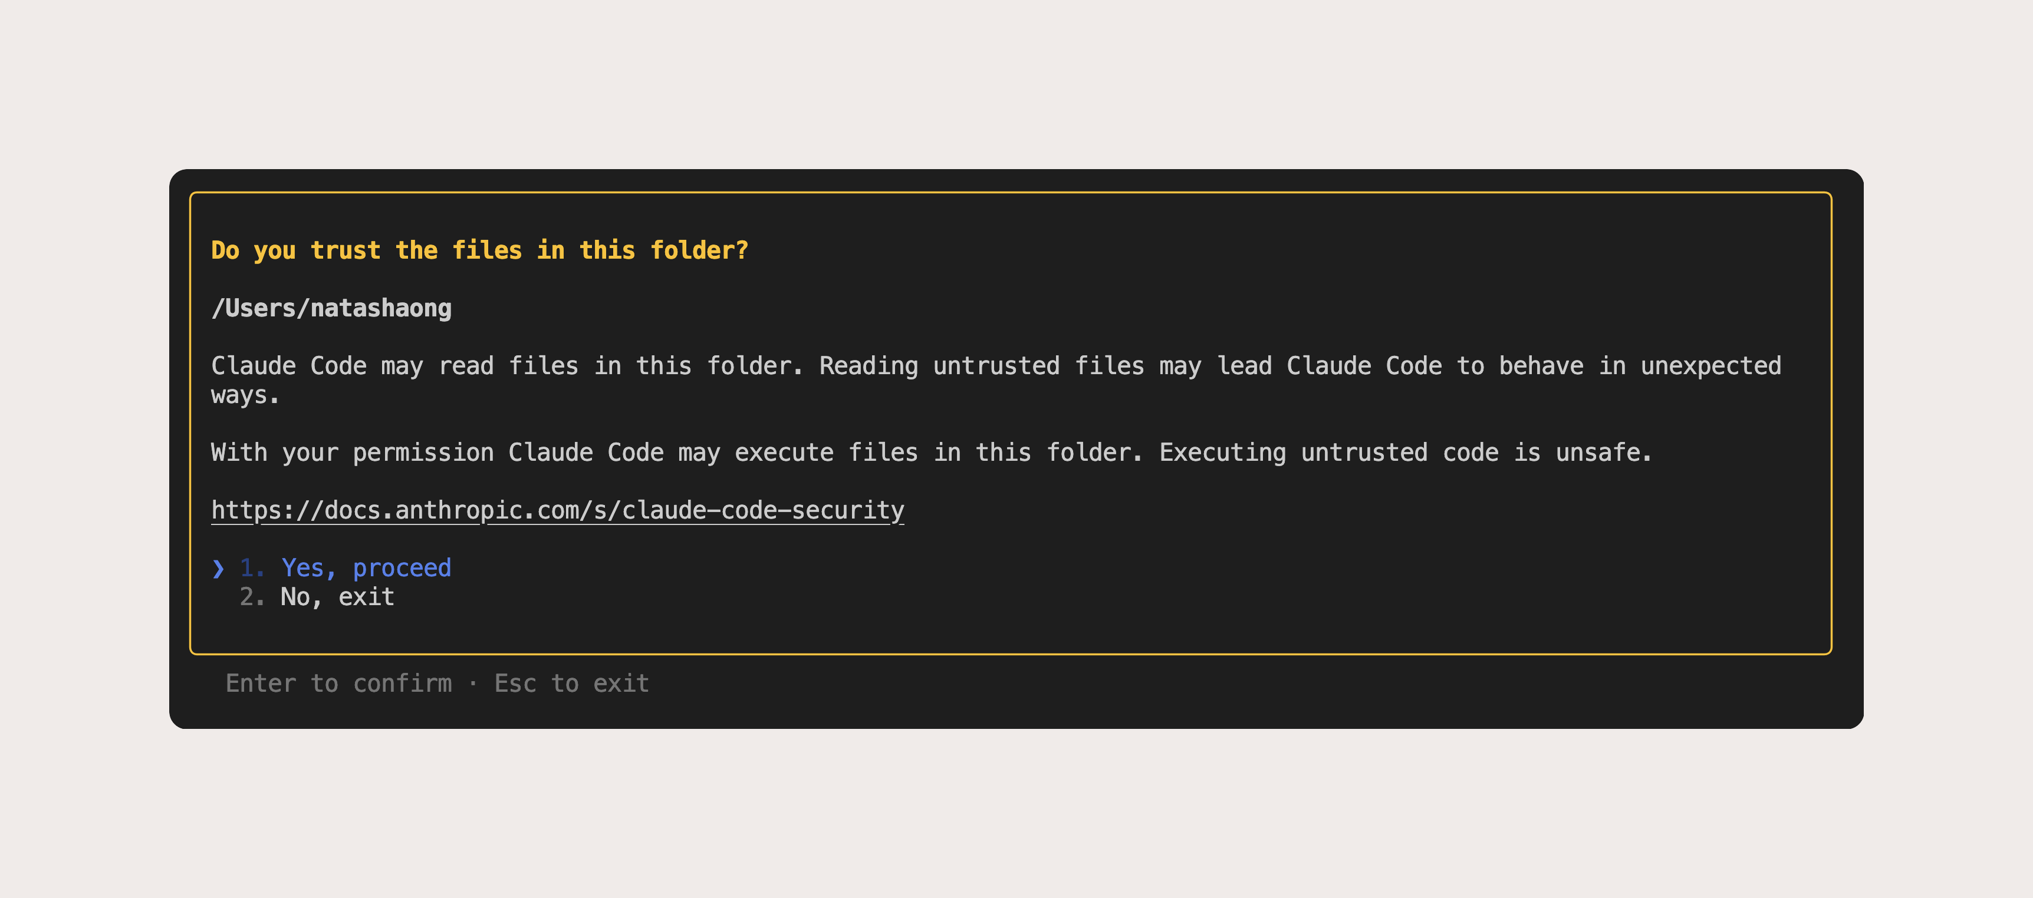Choose the "No, exit" option
This screenshot has height=898, width=2033.
click(x=337, y=597)
